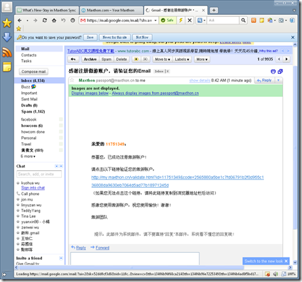Toggle the Travel label color box

60,144
